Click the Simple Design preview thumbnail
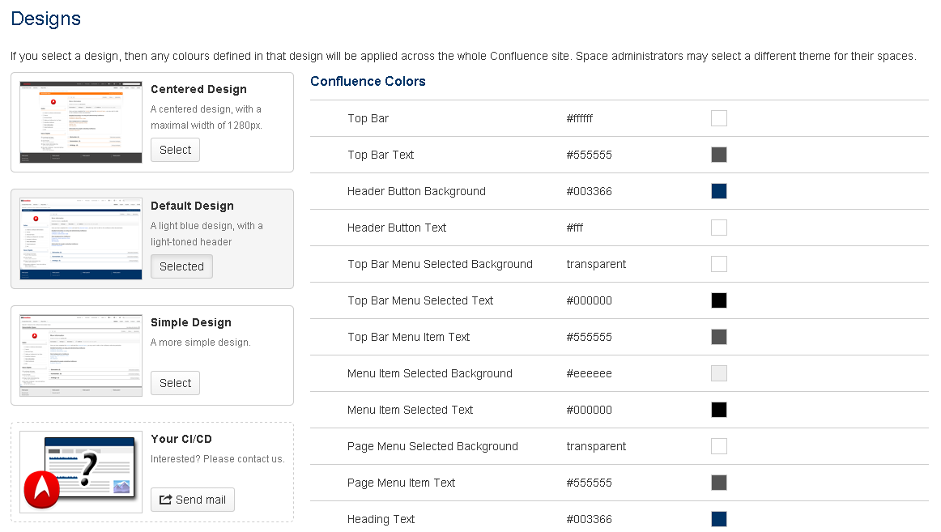941x532 pixels. pos(81,355)
